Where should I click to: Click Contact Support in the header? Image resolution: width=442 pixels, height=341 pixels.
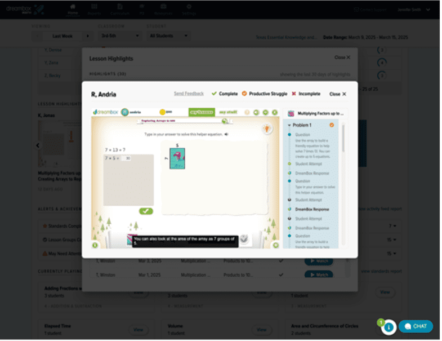[x=371, y=10]
